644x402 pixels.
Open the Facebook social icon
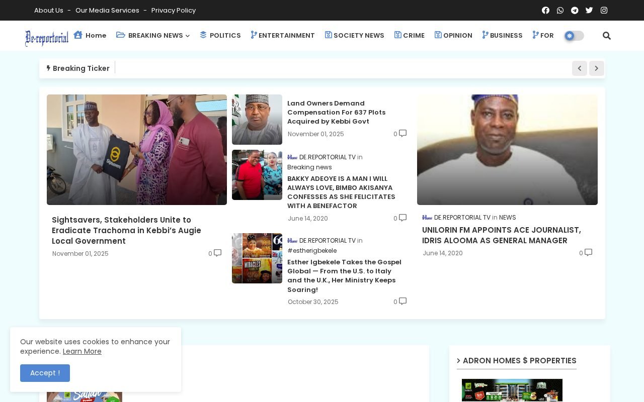[545, 10]
